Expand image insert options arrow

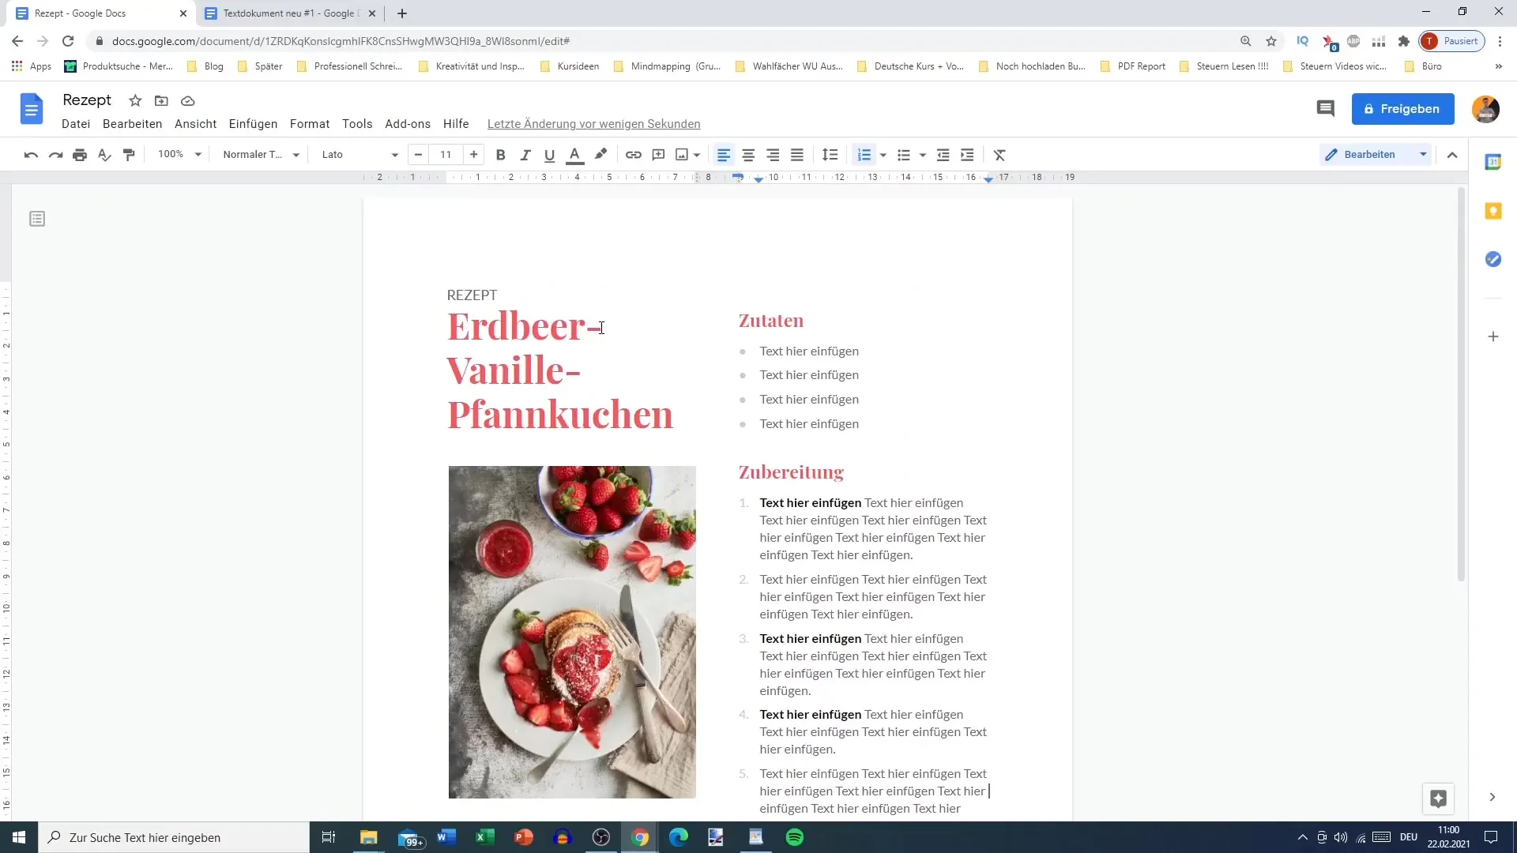click(697, 155)
